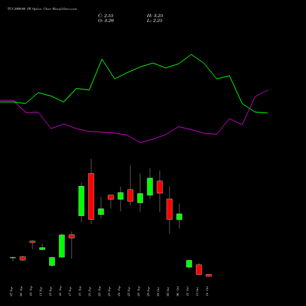Viewport: 306px width, 306px height.
Task: Select the green candlestick above 29 Sep
Action: [150, 187]
